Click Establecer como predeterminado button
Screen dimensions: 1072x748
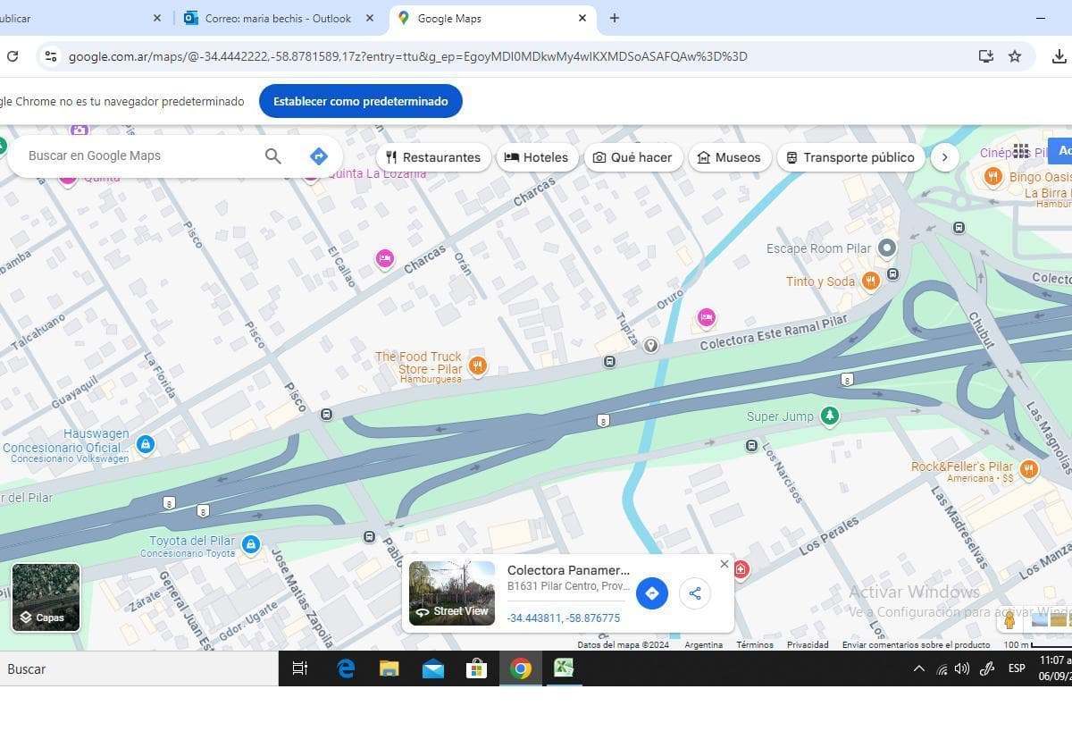(360, 101)
